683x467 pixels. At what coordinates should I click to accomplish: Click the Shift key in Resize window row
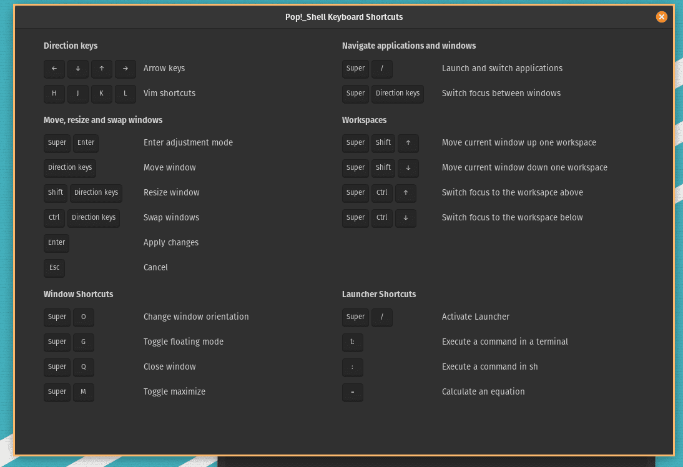(56, 193)
